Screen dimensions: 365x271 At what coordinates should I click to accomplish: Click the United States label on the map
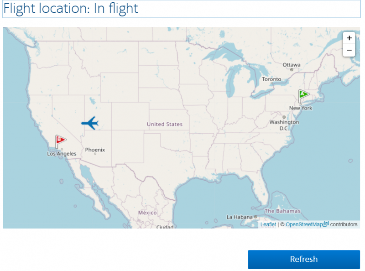165,124
